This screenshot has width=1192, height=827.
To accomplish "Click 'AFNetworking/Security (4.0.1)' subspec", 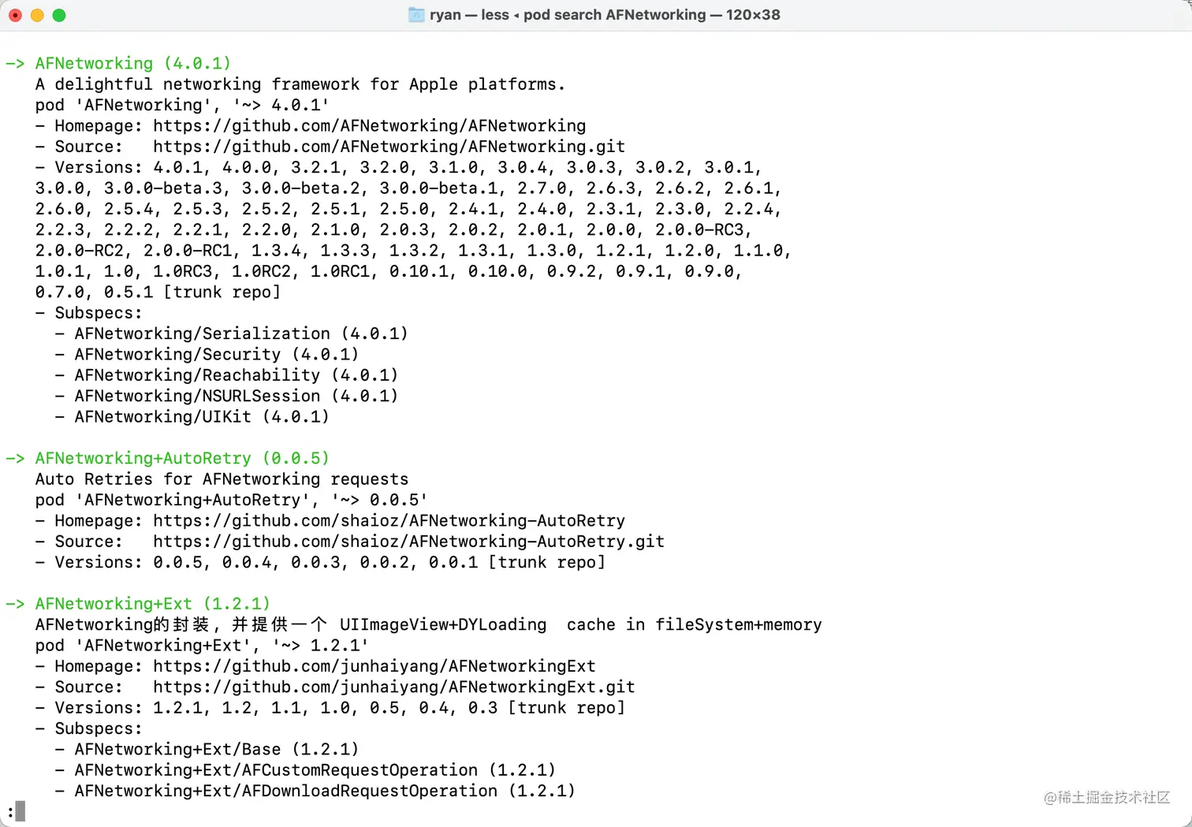I will coord(217,354).
